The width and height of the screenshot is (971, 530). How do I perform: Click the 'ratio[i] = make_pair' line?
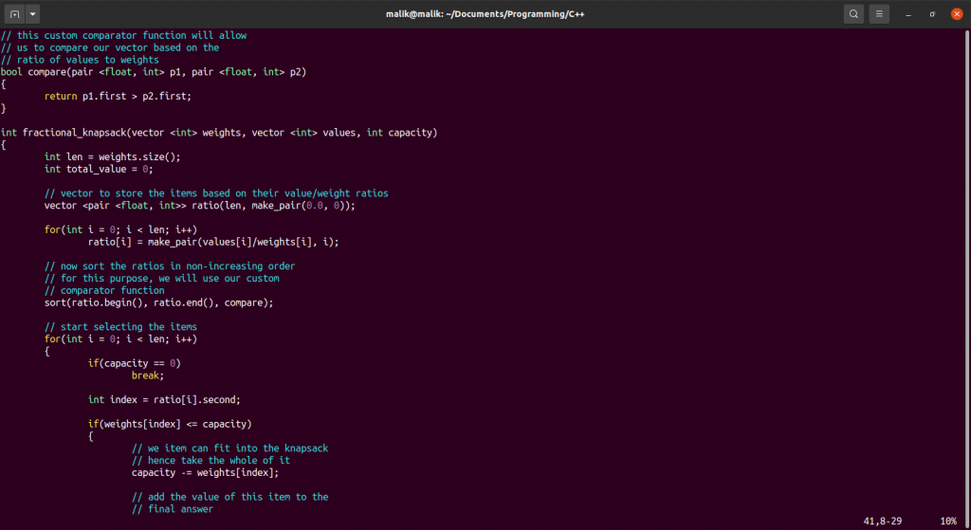[213, 242]
